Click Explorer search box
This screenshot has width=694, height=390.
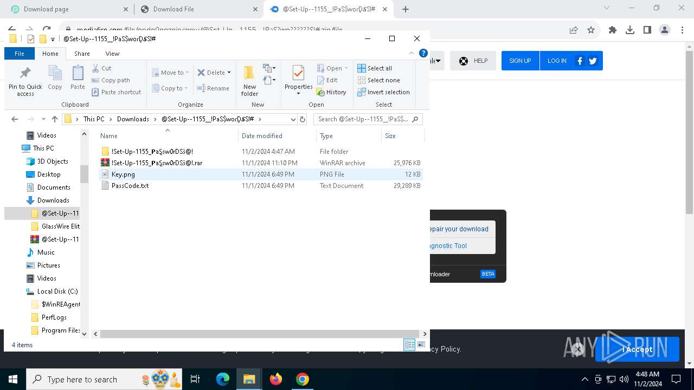pos(368,119)
